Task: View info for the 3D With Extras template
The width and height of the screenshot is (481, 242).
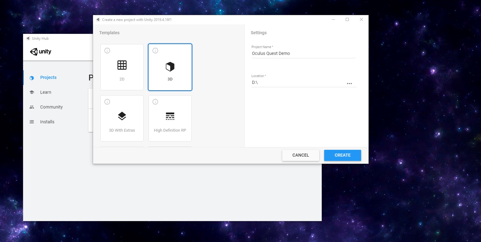Action: click(107, 101)
